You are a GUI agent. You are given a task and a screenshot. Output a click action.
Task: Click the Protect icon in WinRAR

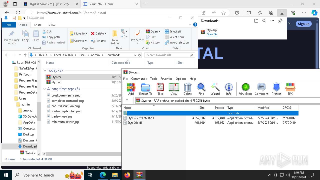(276, 89)
